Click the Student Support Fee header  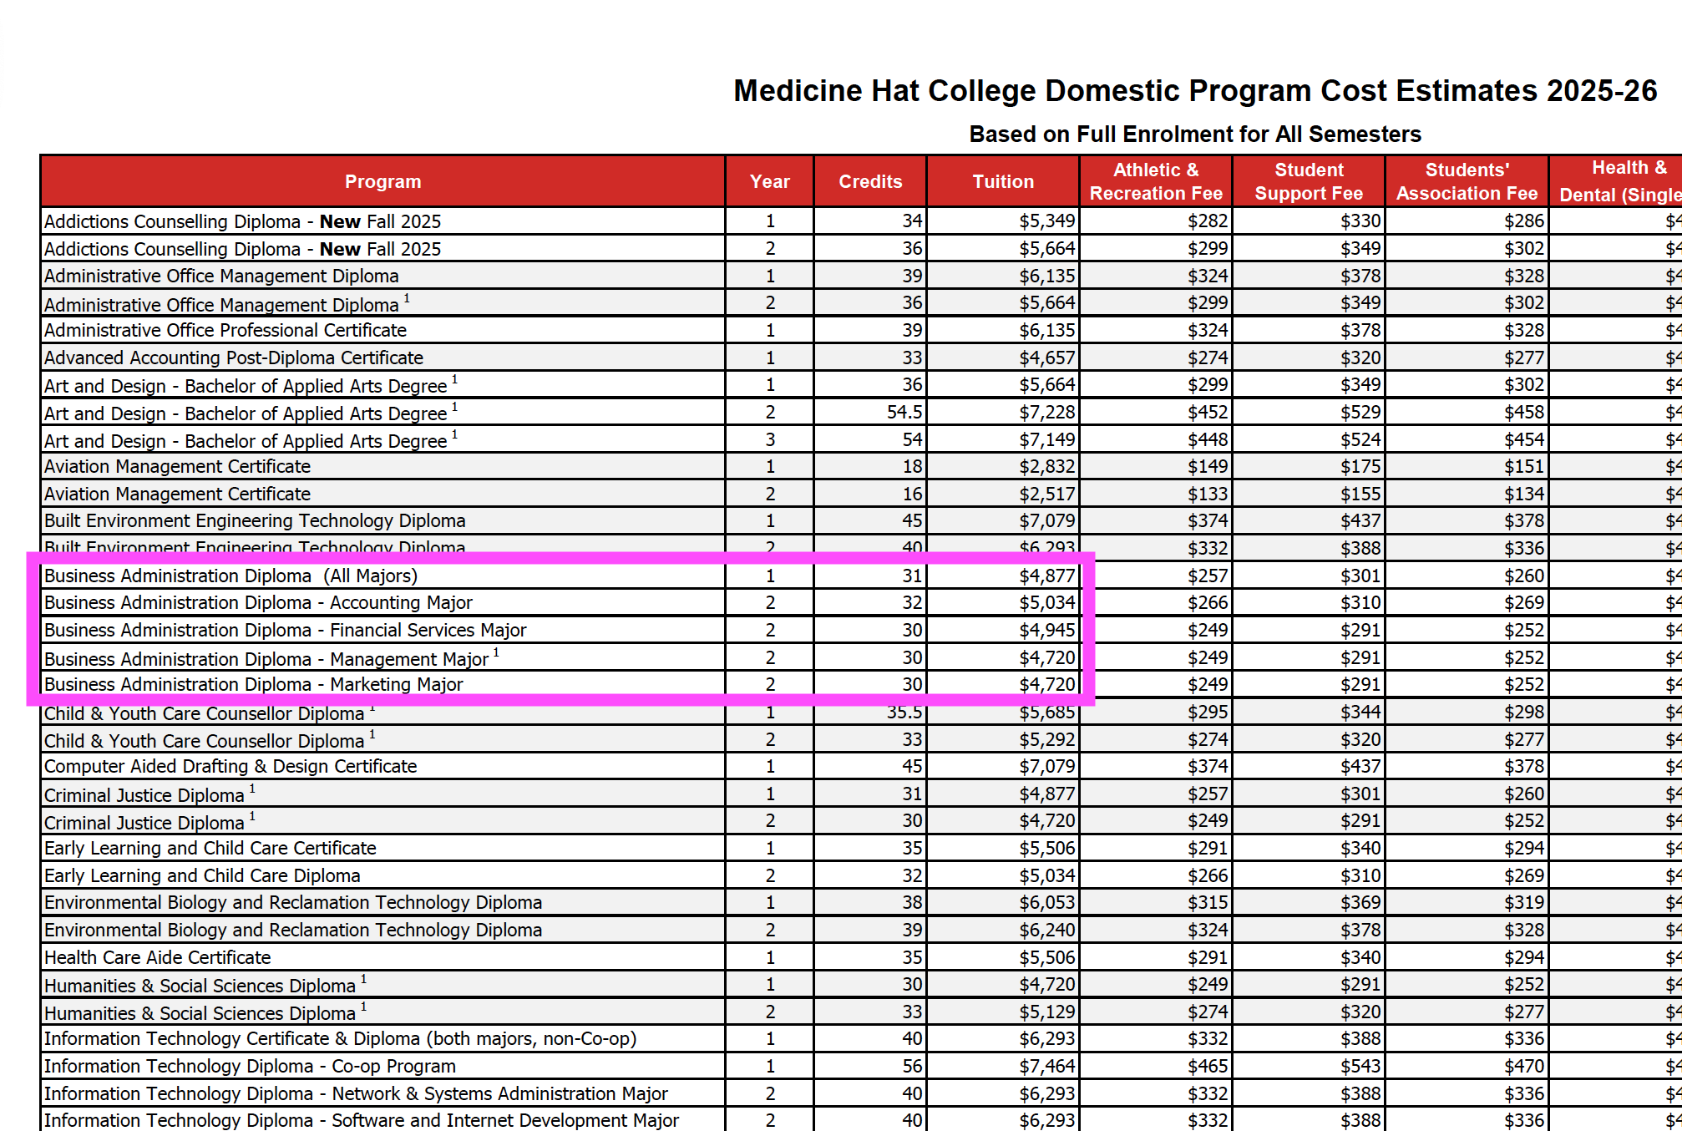tap(1309, 181)
